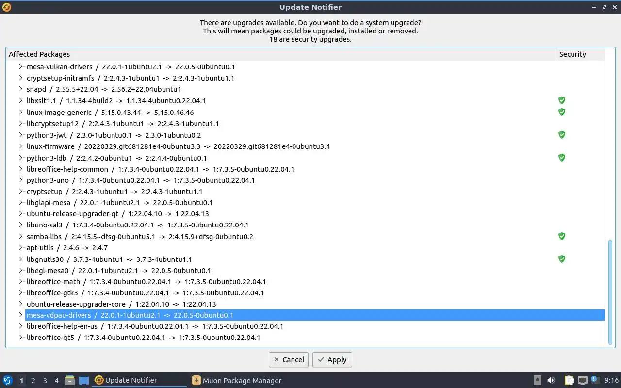Expand the python3-jwt package row
The image size is (621, 388).
[x=21, y=135]
